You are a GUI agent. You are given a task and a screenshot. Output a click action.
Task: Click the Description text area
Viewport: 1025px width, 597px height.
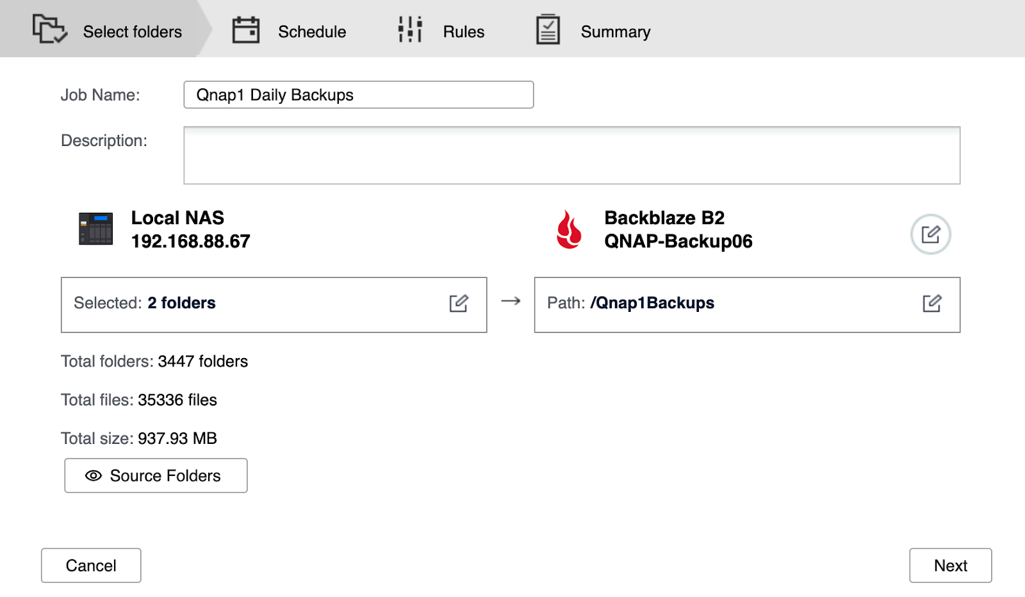click(572, 156)
